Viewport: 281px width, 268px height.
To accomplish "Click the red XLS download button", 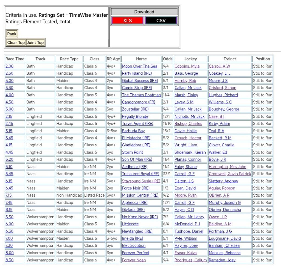I will pyautogui.click(x=127, y=21).
